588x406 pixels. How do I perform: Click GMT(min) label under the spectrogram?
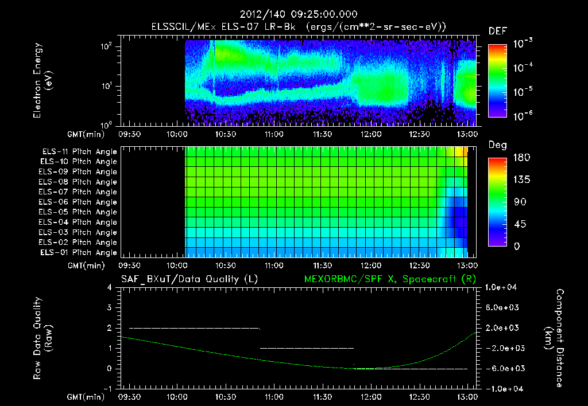click(x=86, y=134)
